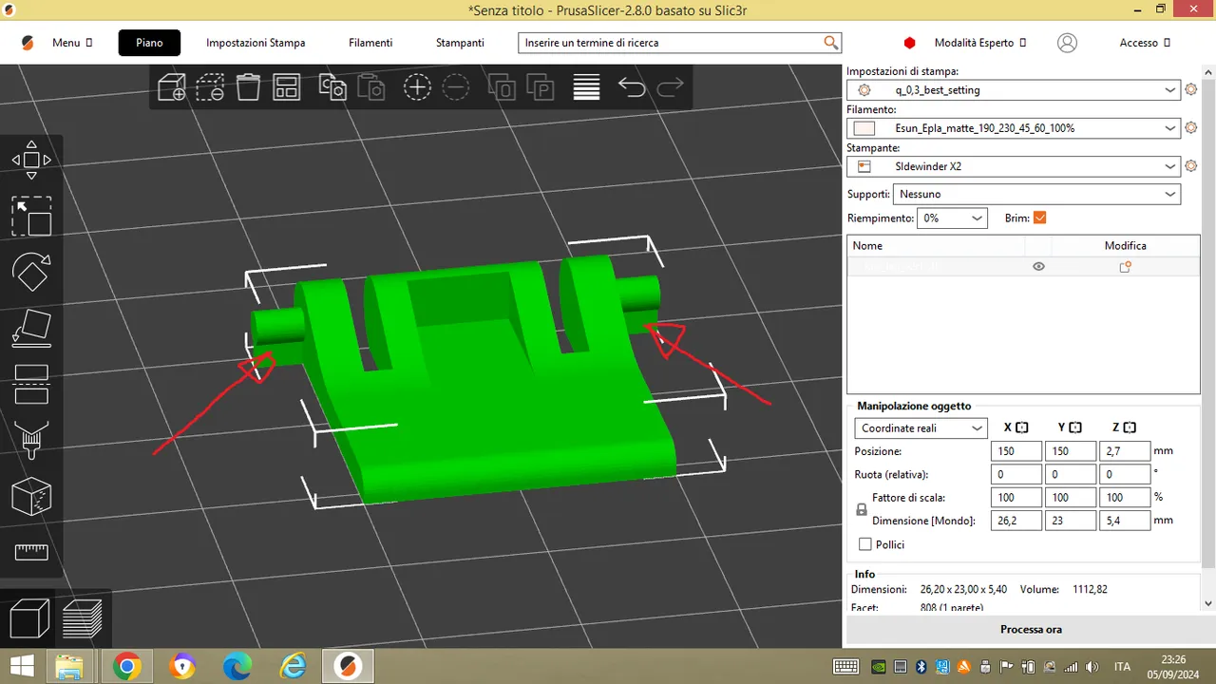Activate the Rotate tool

(31, 273)
